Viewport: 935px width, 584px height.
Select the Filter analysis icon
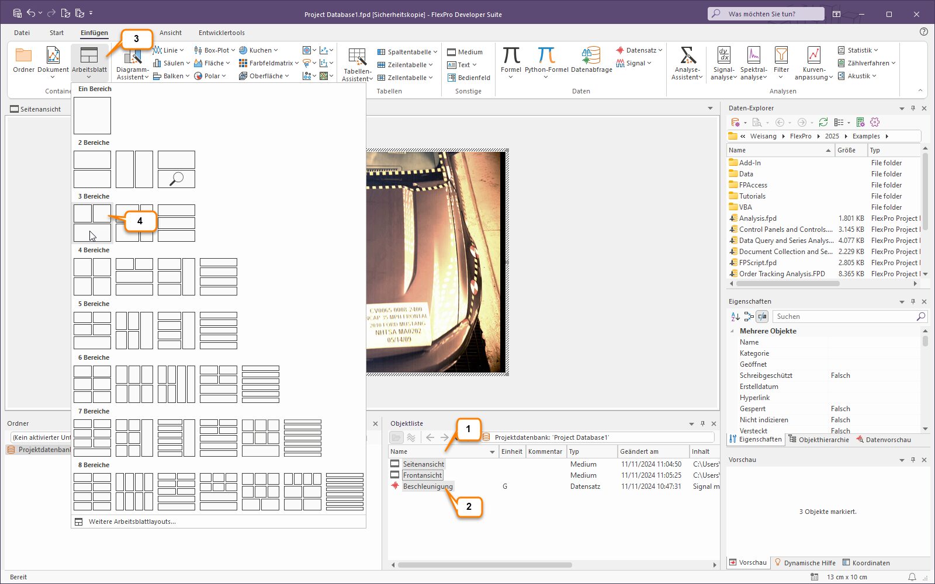pos(781,56)
